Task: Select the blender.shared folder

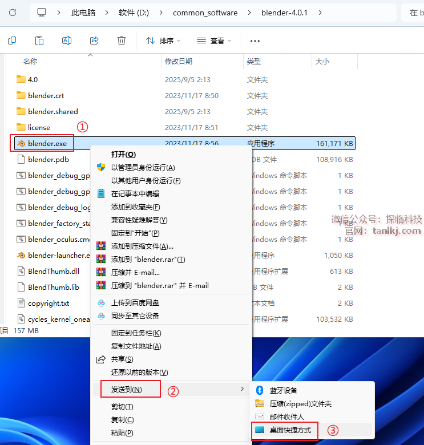Action: tap(47, 111)
